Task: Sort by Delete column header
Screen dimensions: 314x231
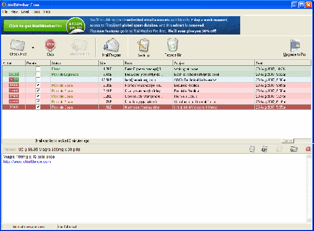Action: click(x=38, y=63)
